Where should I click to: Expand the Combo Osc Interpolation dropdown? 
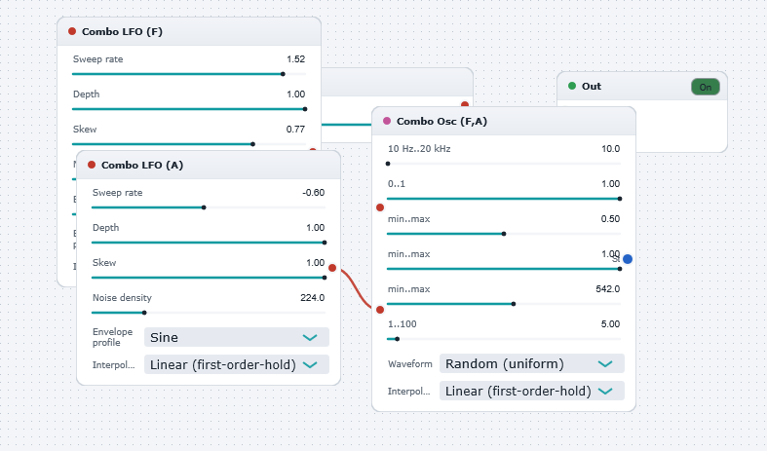532,391
